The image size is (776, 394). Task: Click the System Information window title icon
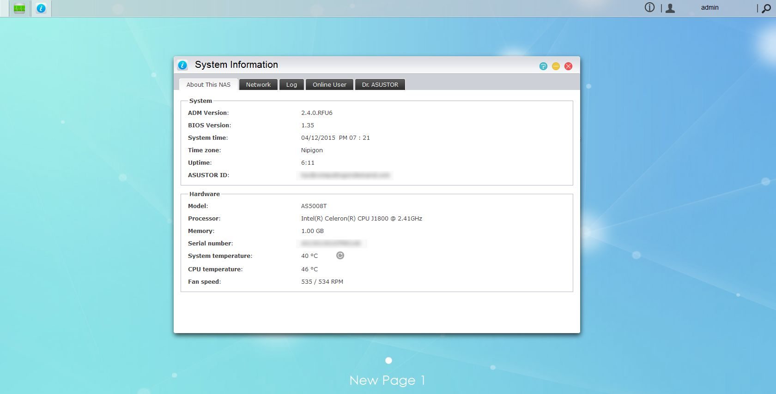[x=183, y=65]
